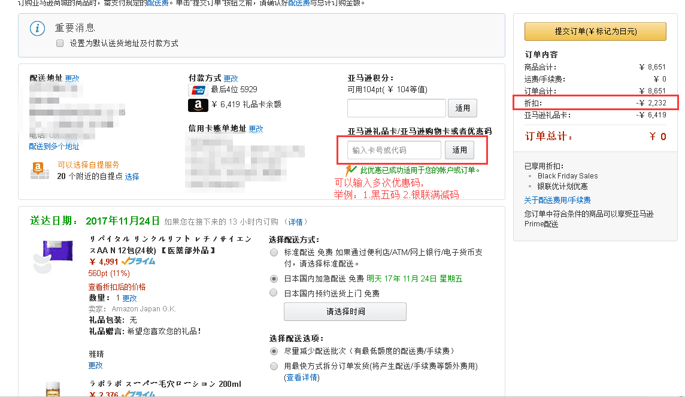
Task: Click the プライム badge beside ￥4,991
Action: (x=138, y=262)
